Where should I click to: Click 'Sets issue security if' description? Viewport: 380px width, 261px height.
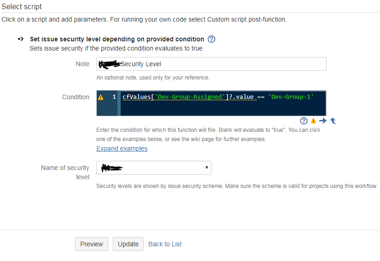[x=116, y=48]
